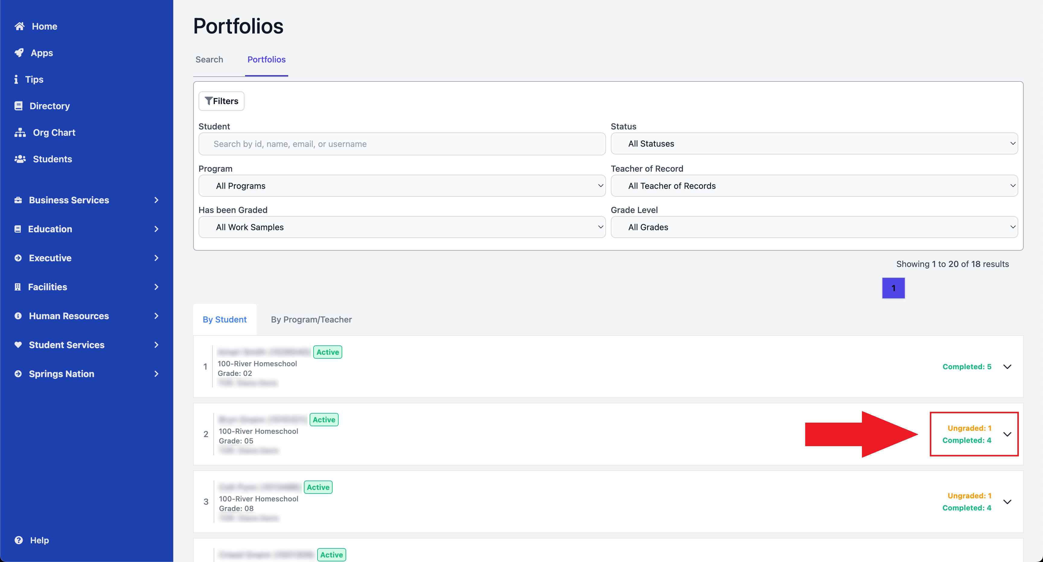Click page 1 pagination button

tap(893, 288)
